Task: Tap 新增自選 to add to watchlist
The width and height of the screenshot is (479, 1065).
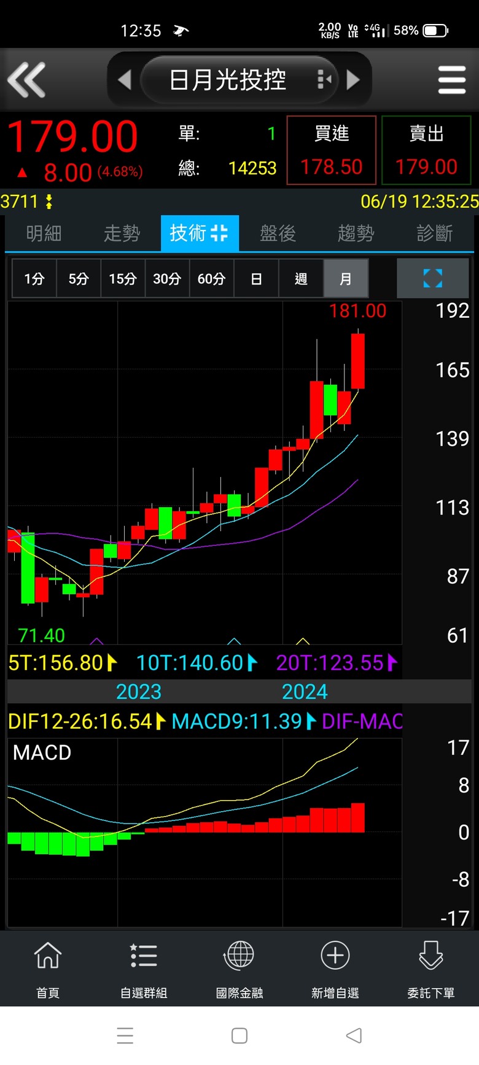Action: (x=335, y=969)
